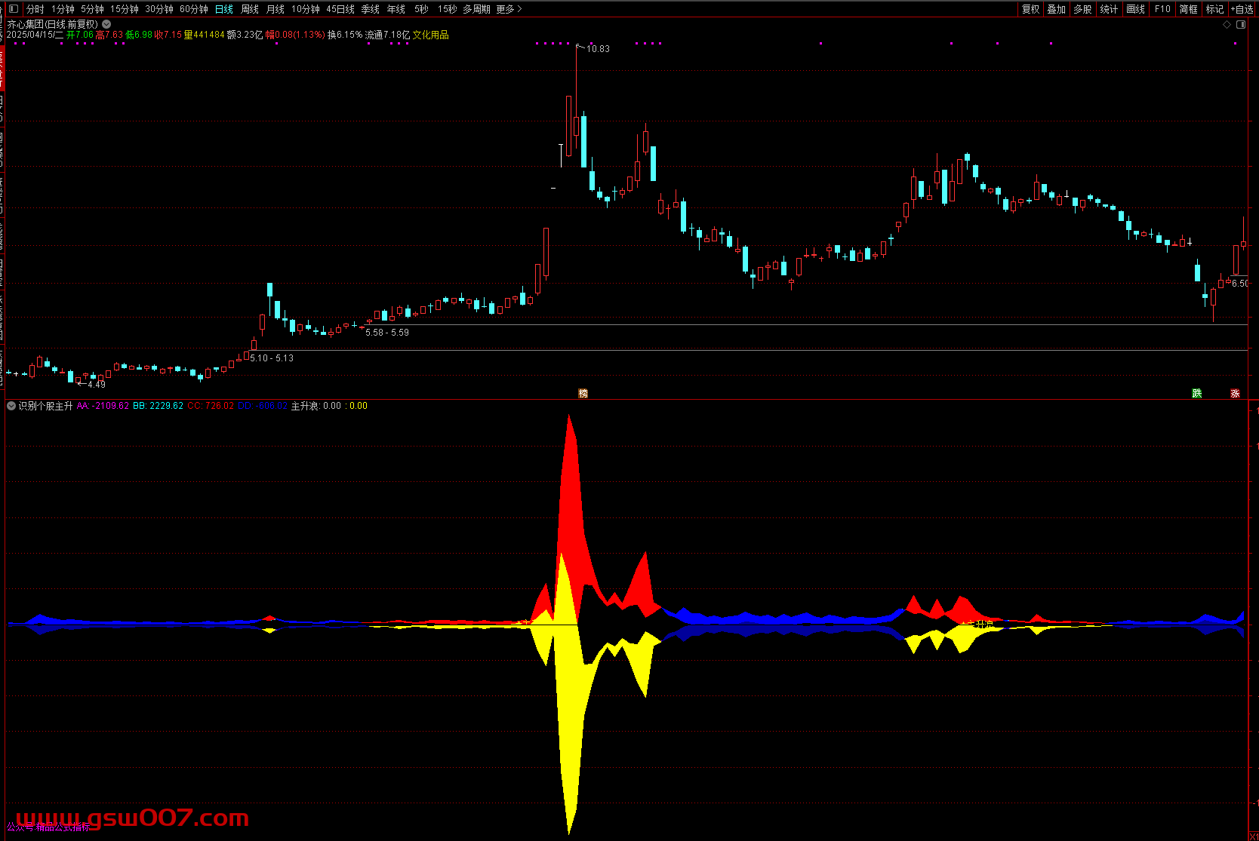Click the 4.49 low price label
The image size is (1259, 841).
97,385
